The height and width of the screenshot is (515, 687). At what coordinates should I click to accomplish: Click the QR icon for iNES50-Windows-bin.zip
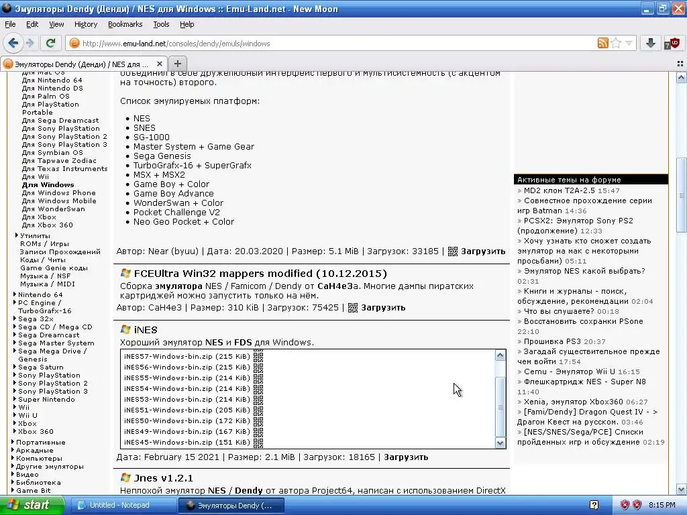coord(258,420)
